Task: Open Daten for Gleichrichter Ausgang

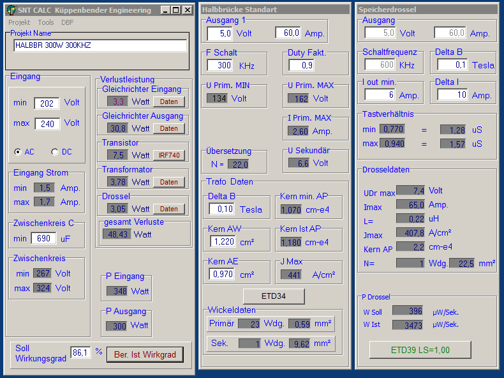Action: pos(169,128)
